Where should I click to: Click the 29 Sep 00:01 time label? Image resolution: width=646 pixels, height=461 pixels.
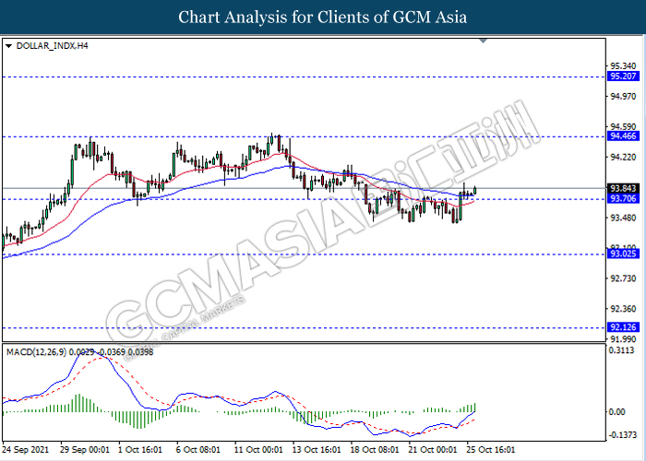click(85, 450)
